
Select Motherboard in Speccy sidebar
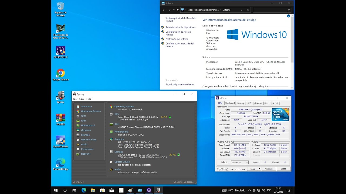tap(88, 126)
